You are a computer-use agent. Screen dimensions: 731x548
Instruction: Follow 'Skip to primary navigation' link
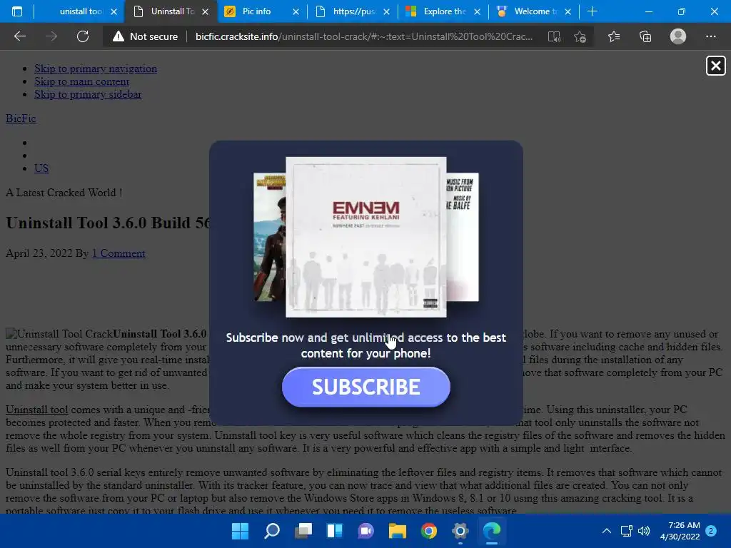pos(96,68)
